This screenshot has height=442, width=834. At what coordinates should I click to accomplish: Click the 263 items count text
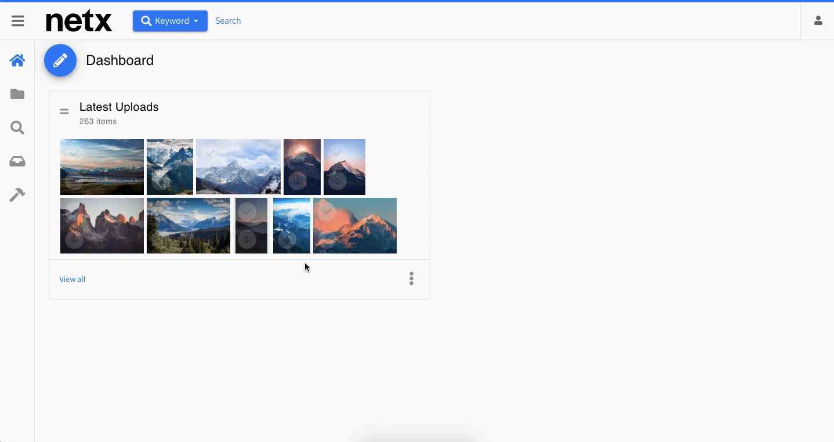(x=98, y=122)
